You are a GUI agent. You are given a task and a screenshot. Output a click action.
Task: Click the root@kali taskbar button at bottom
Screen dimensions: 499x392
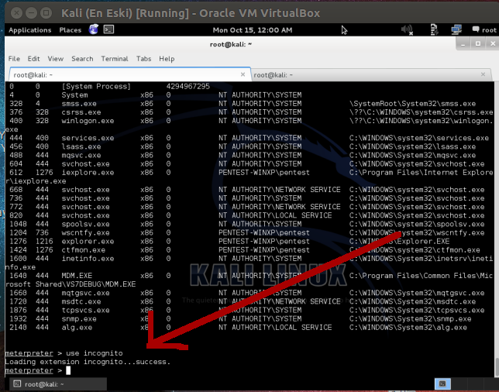(58, 384)
